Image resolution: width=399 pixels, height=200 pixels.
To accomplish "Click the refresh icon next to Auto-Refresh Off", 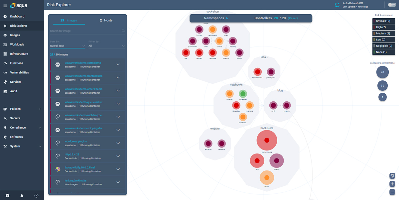I will pos(337,5).
